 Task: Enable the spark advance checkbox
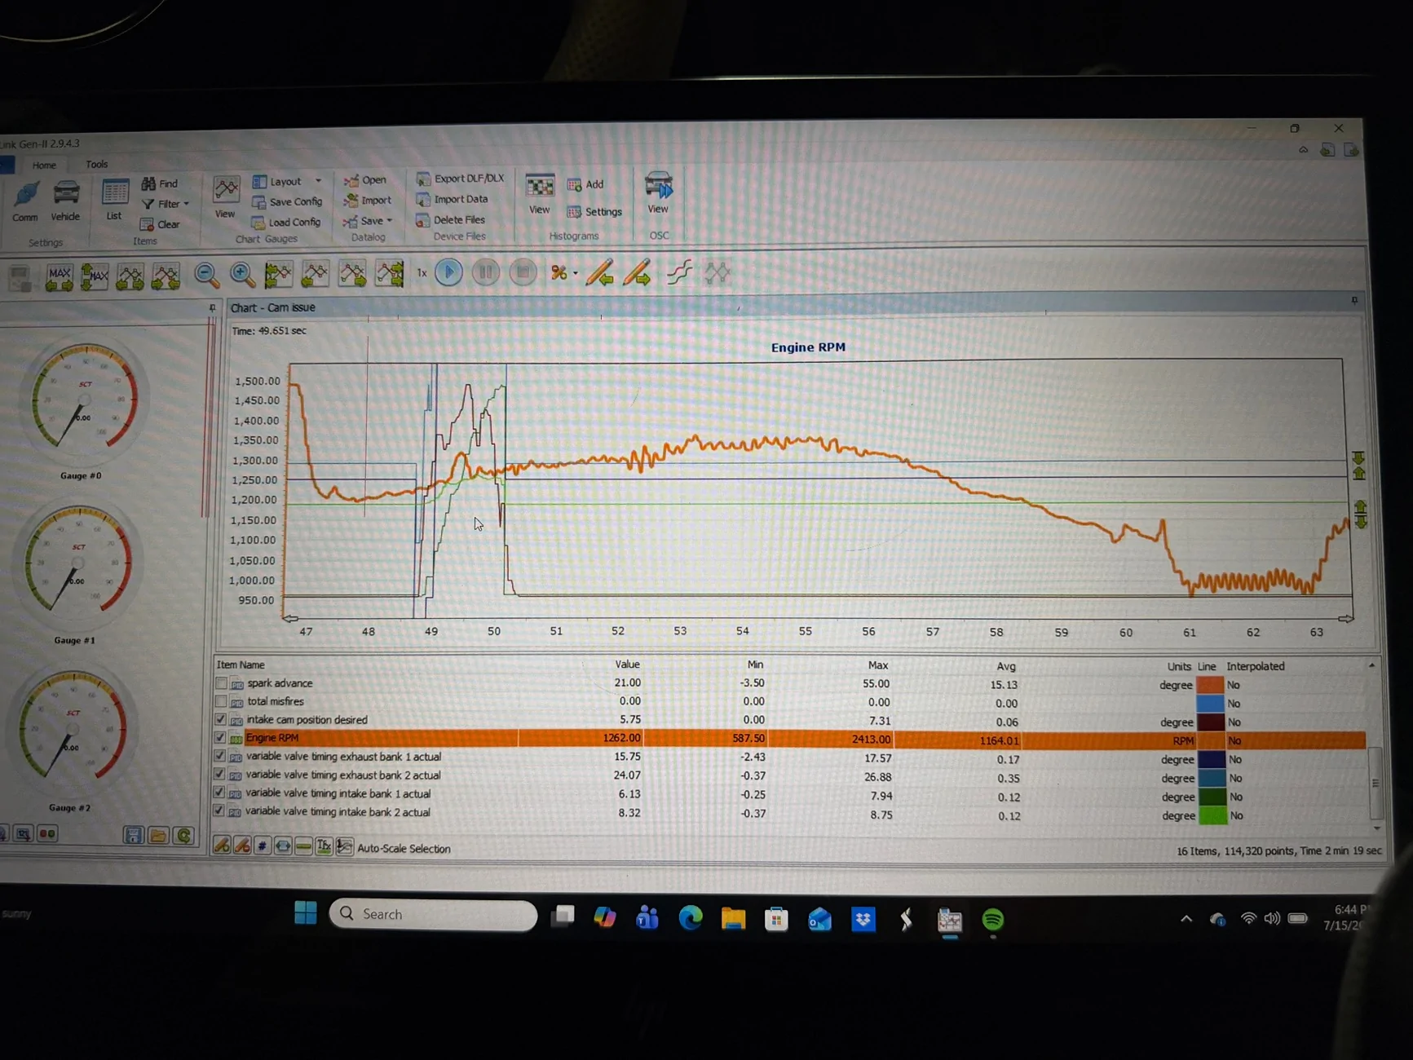221,683
